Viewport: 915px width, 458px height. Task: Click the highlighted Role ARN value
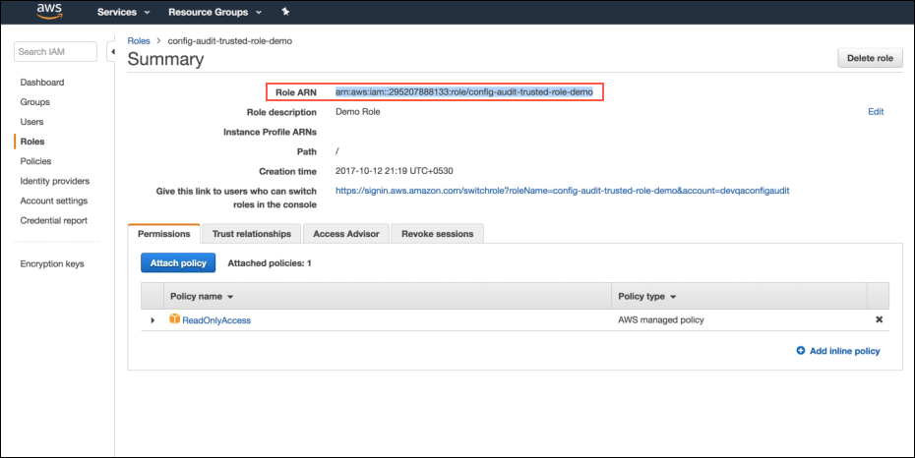464,92
